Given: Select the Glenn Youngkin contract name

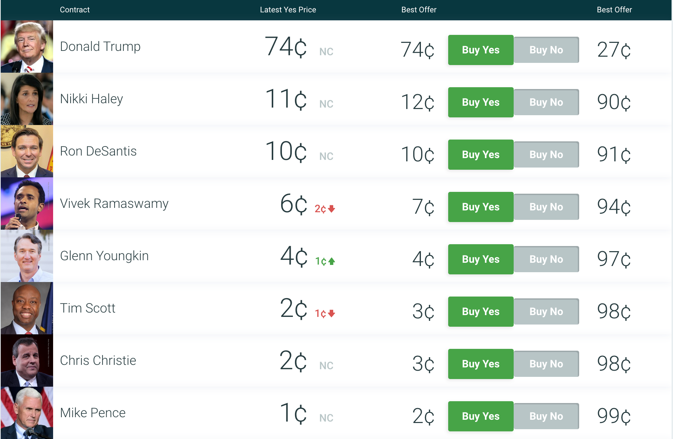Looking at the screenshot, I should [x=104, y=255].
